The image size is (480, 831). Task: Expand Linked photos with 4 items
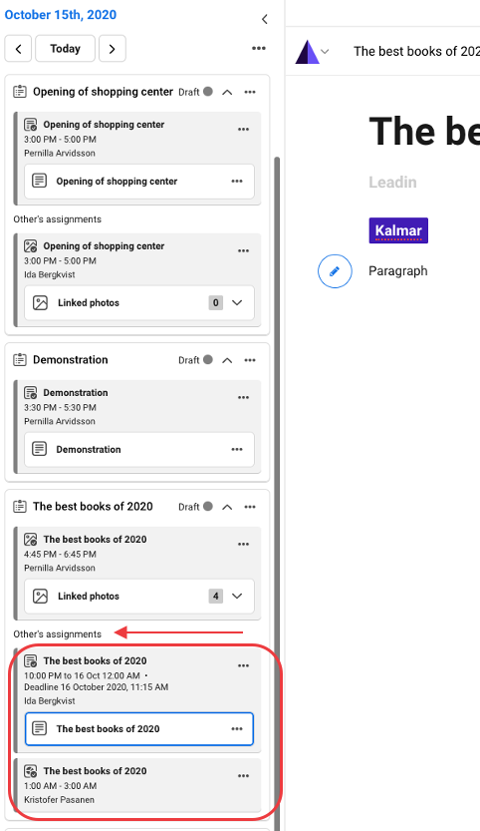coord(237,597)
